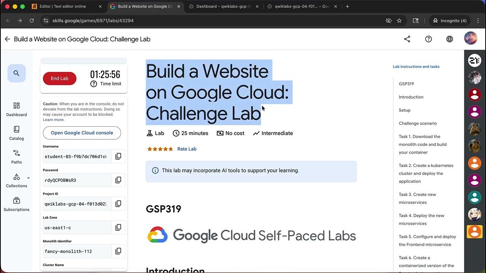The height and width of the screenshot is (273, 486).
Task: Expand the Collections dropdown arrow
Action: 28,178
